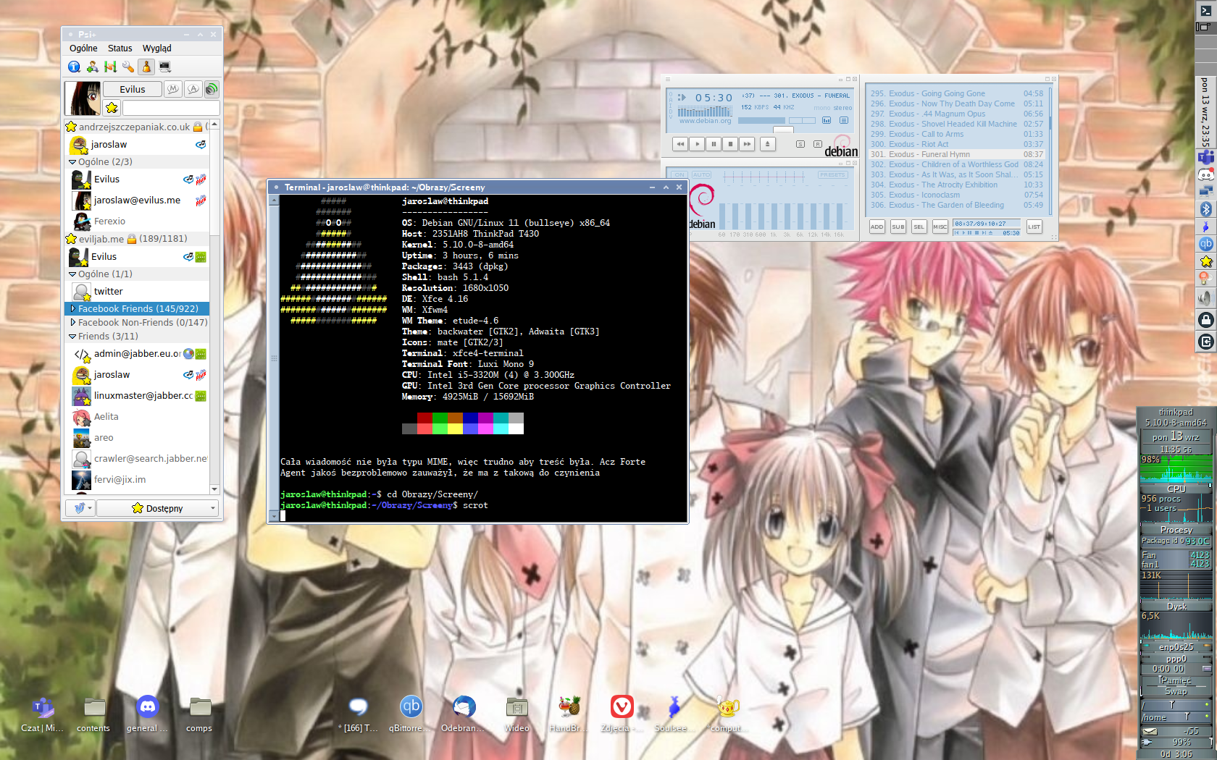Adjust the player volume slider
Image resolution: width=1217 pixels, height=760 pixels.
point(762,121)
